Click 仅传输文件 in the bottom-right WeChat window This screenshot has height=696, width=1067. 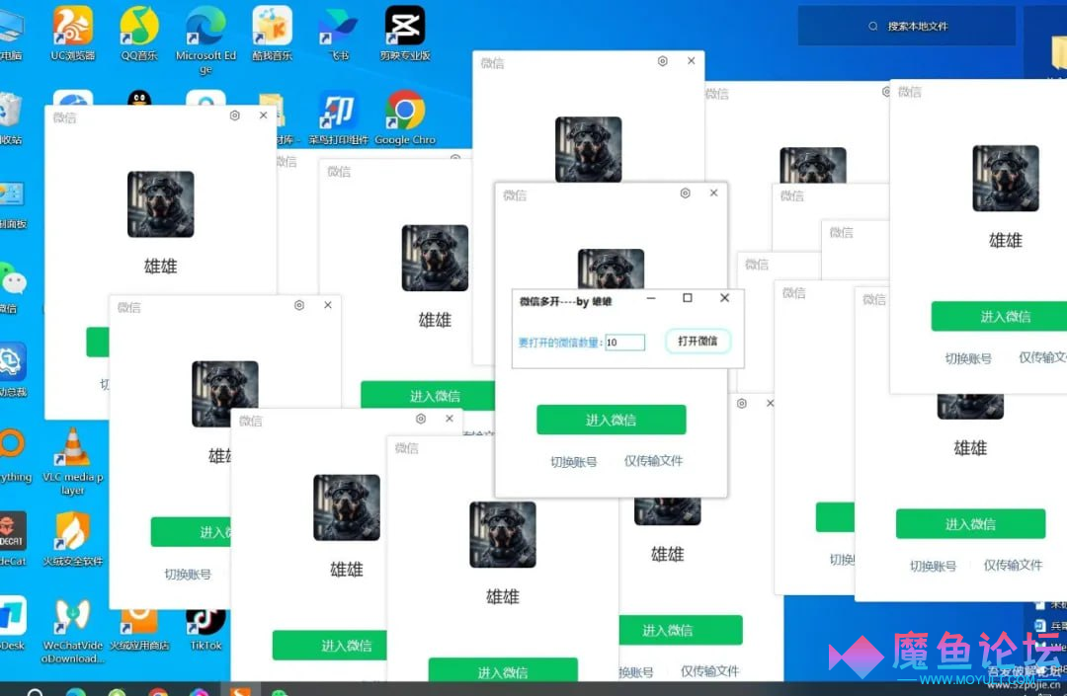click(x=1013, y=566)
